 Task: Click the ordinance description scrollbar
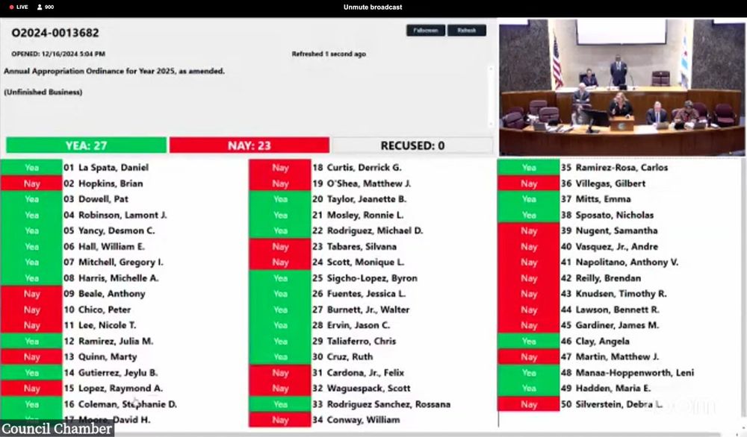[x=491, y=96]
